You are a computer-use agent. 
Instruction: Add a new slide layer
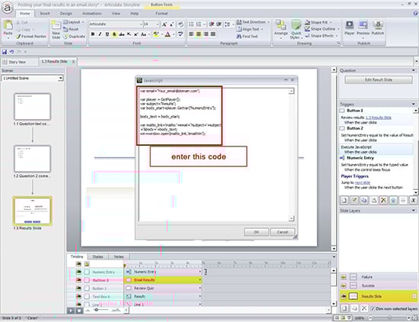pos(344,308)
